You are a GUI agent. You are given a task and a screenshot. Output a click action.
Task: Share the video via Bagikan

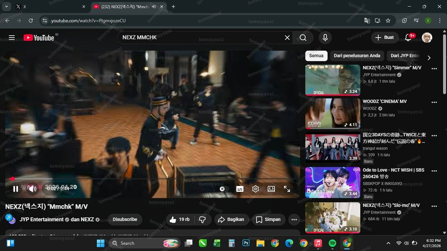point(231,219)
